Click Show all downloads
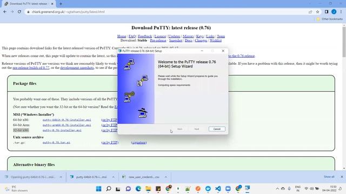The width and height of the screenshot is (346, 194). 329,177
